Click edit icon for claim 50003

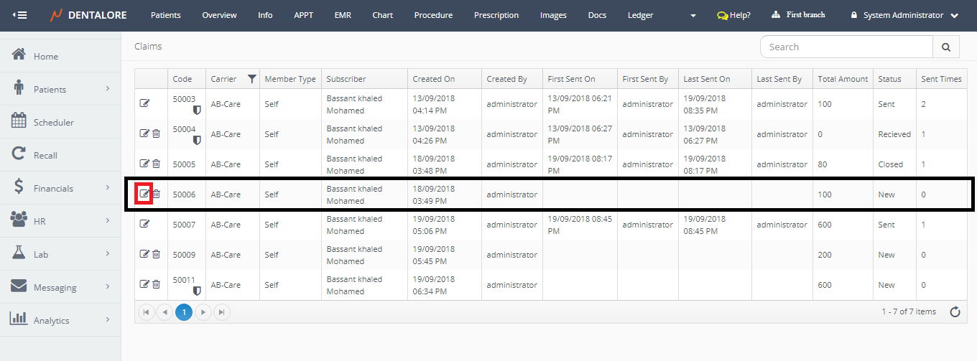[x=144, y=104]
